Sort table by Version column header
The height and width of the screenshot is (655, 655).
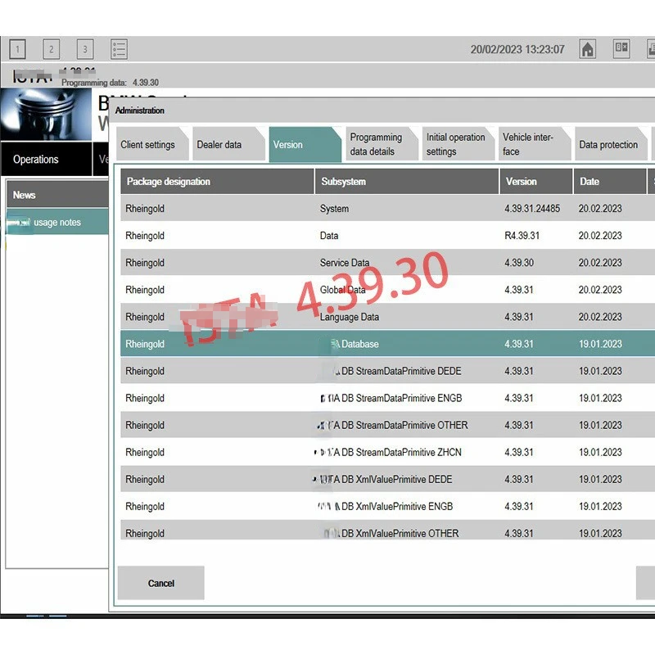(536, 182)
